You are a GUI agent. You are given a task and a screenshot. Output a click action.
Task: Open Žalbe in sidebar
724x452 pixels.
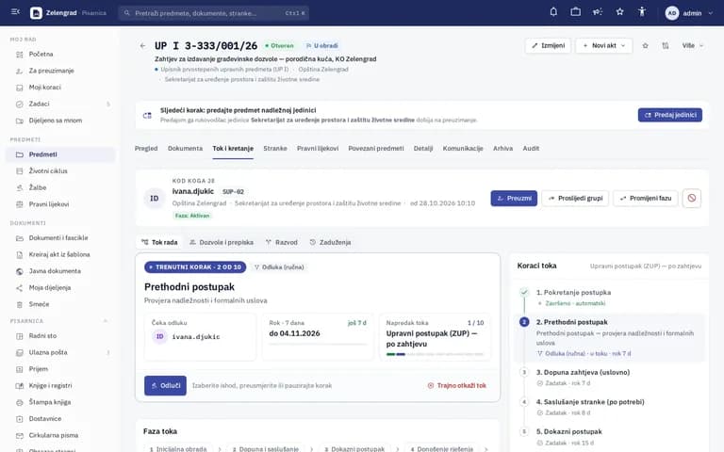60,187
